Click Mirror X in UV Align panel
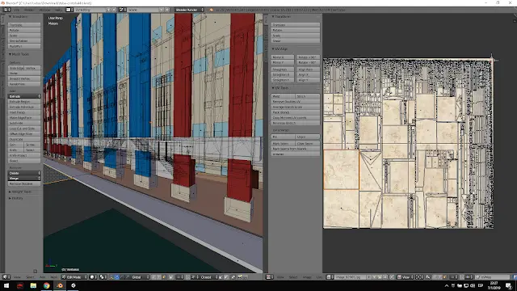 [x=283, y=57]
